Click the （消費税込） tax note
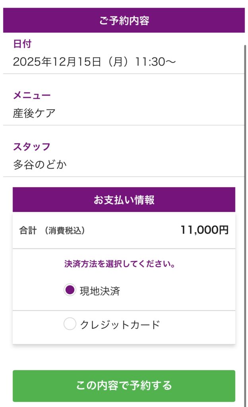 [64, 231]
